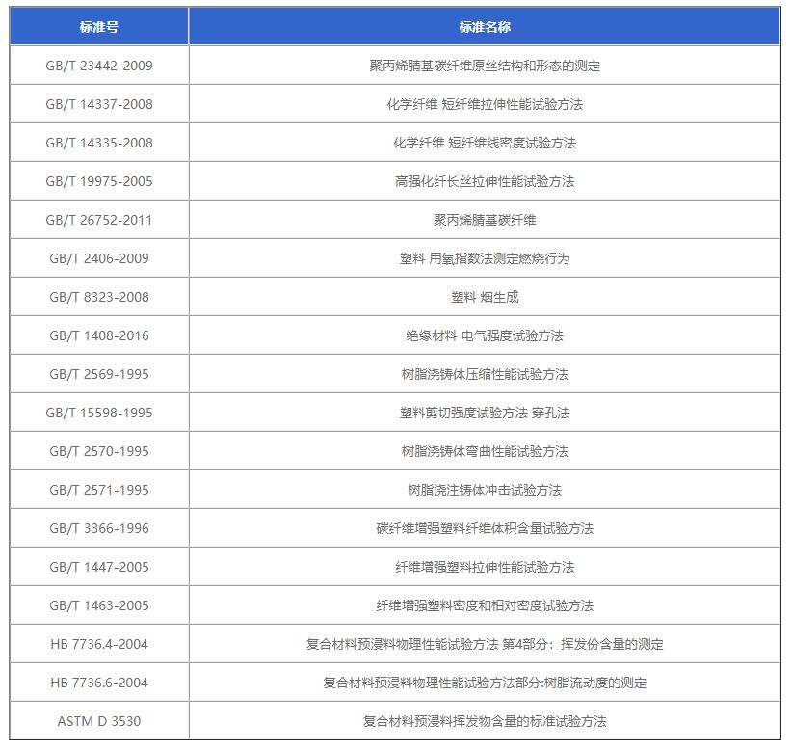The width and height of the screenshot is (792, 750).
Task: Select 树脂浇铸体压缩性能试验方法 row
Action: click(x=488, y=374)
